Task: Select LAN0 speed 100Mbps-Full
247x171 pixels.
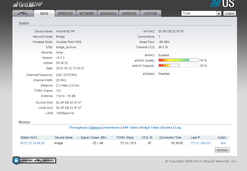Action: pyautogui.click(x=65, y=113)
